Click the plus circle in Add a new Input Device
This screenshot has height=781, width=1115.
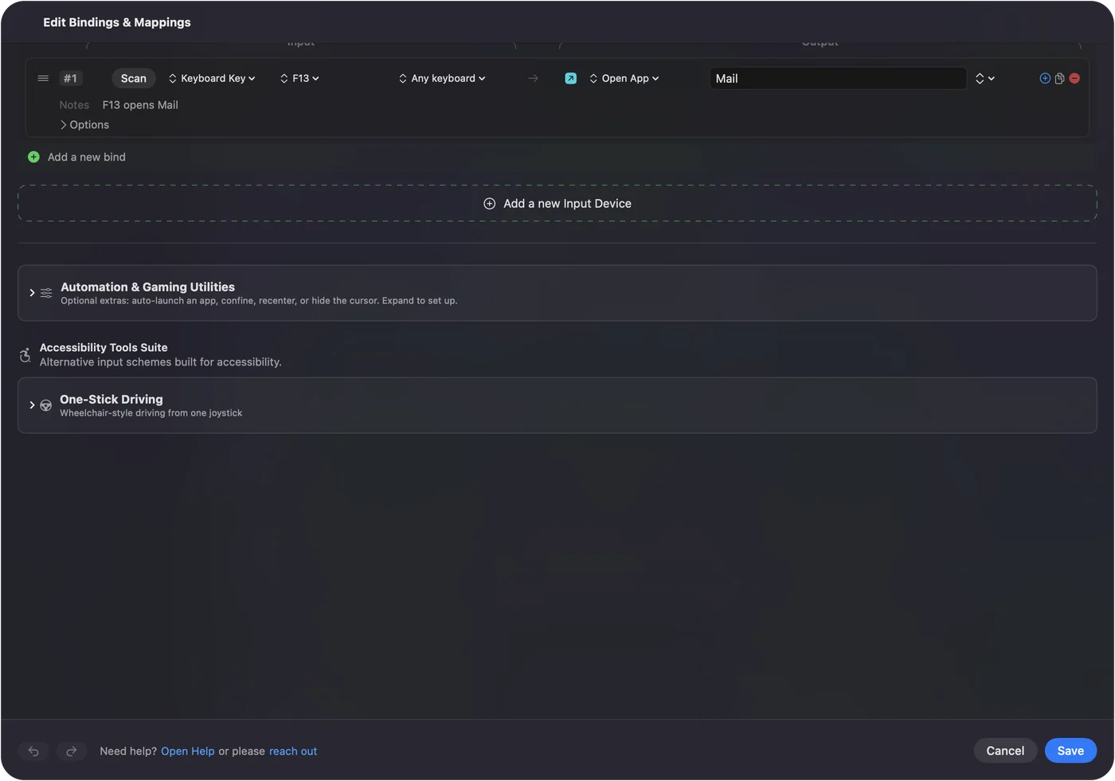490,204
